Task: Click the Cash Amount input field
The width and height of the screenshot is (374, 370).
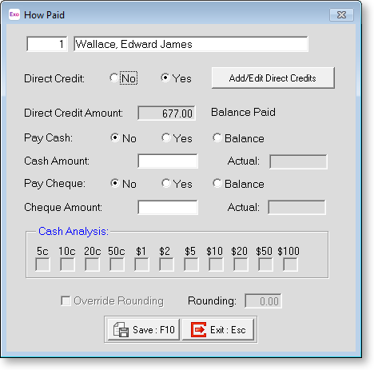Action: pyautogui.click(x=168, y=161)
